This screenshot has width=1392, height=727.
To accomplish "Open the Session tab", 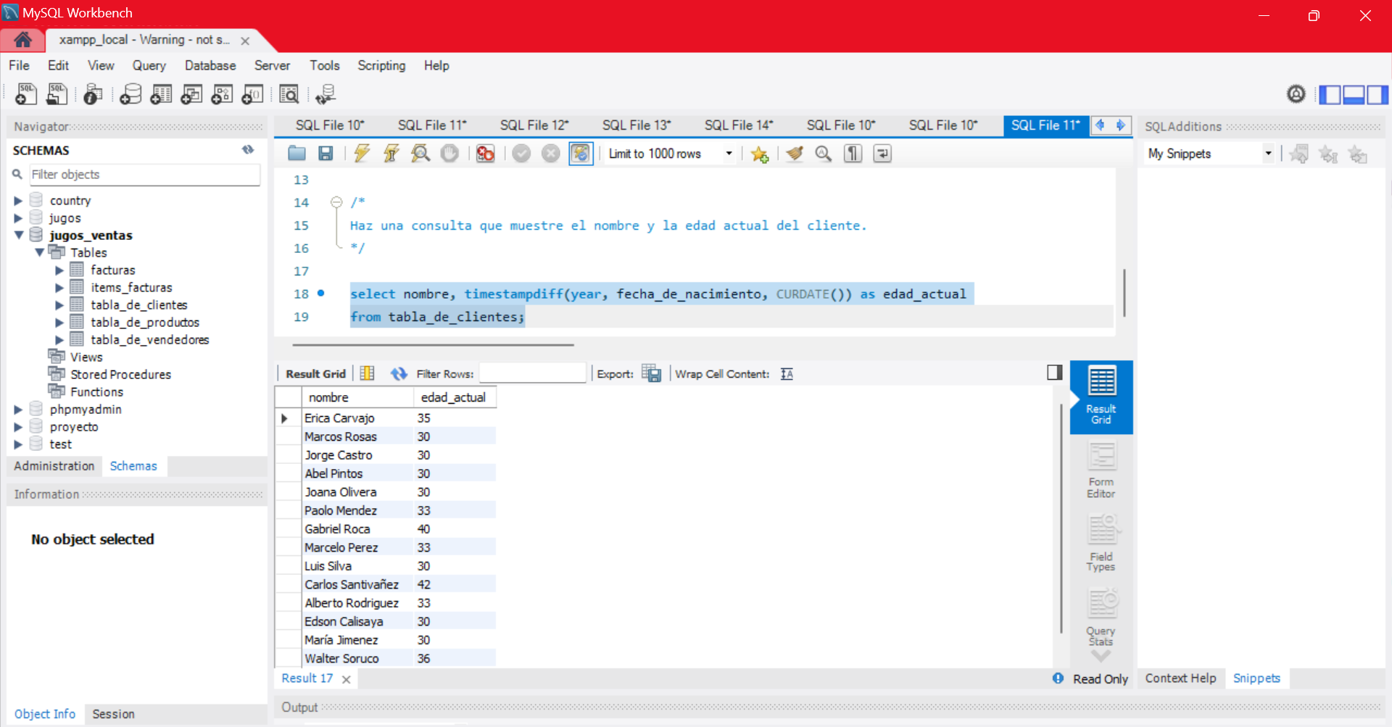I will coord(113,714).
